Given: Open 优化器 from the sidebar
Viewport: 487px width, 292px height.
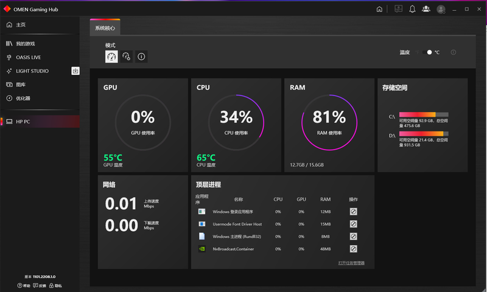Looking at the screenshot, I should (x=23, y=98).
